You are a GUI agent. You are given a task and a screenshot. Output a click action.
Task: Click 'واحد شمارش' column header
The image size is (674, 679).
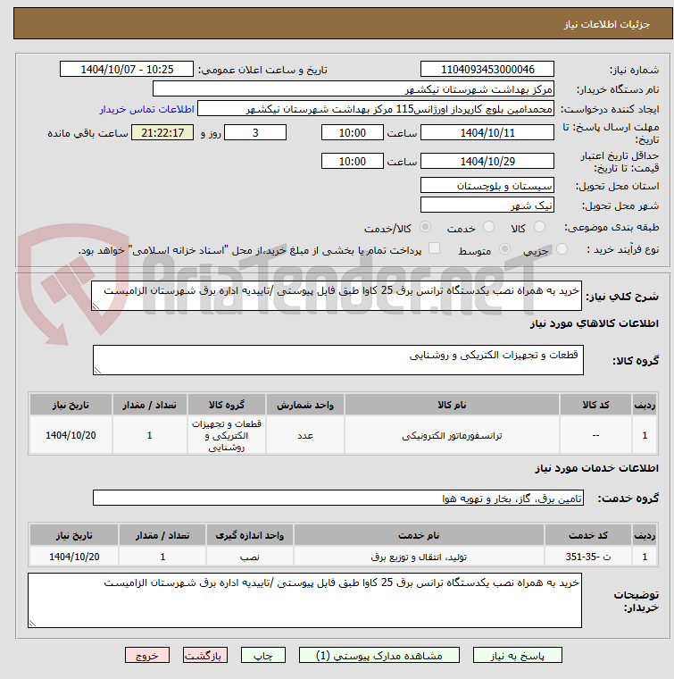pyautogui.click(x=305, y=405)
